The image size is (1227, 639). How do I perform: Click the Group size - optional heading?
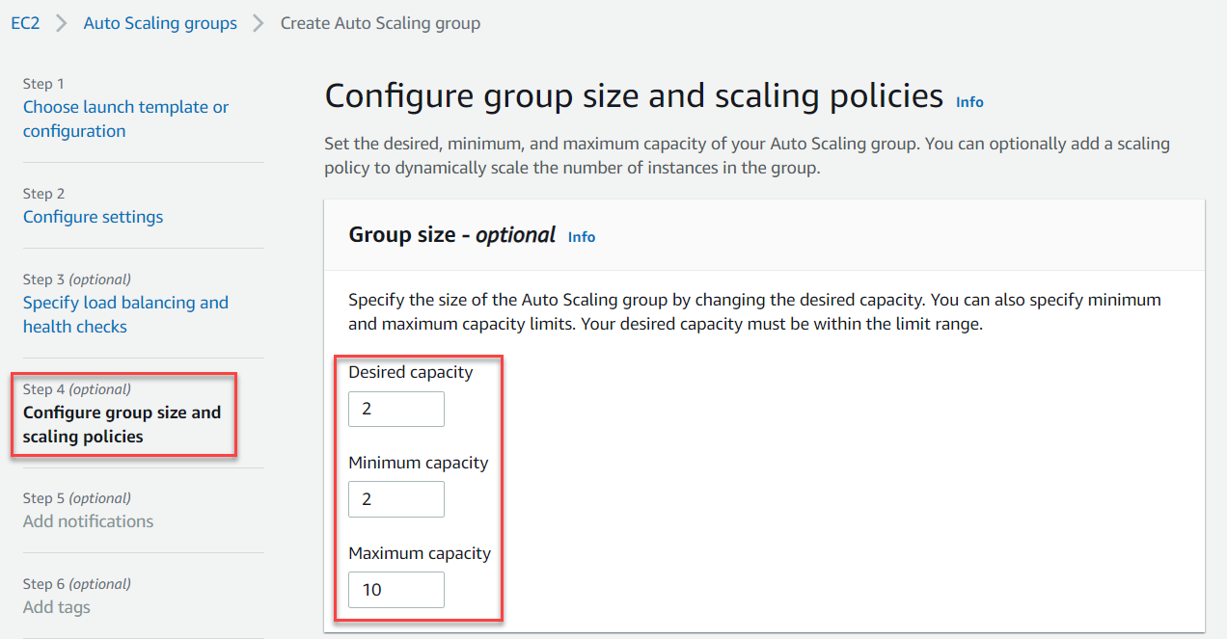(x=451, y=234)
